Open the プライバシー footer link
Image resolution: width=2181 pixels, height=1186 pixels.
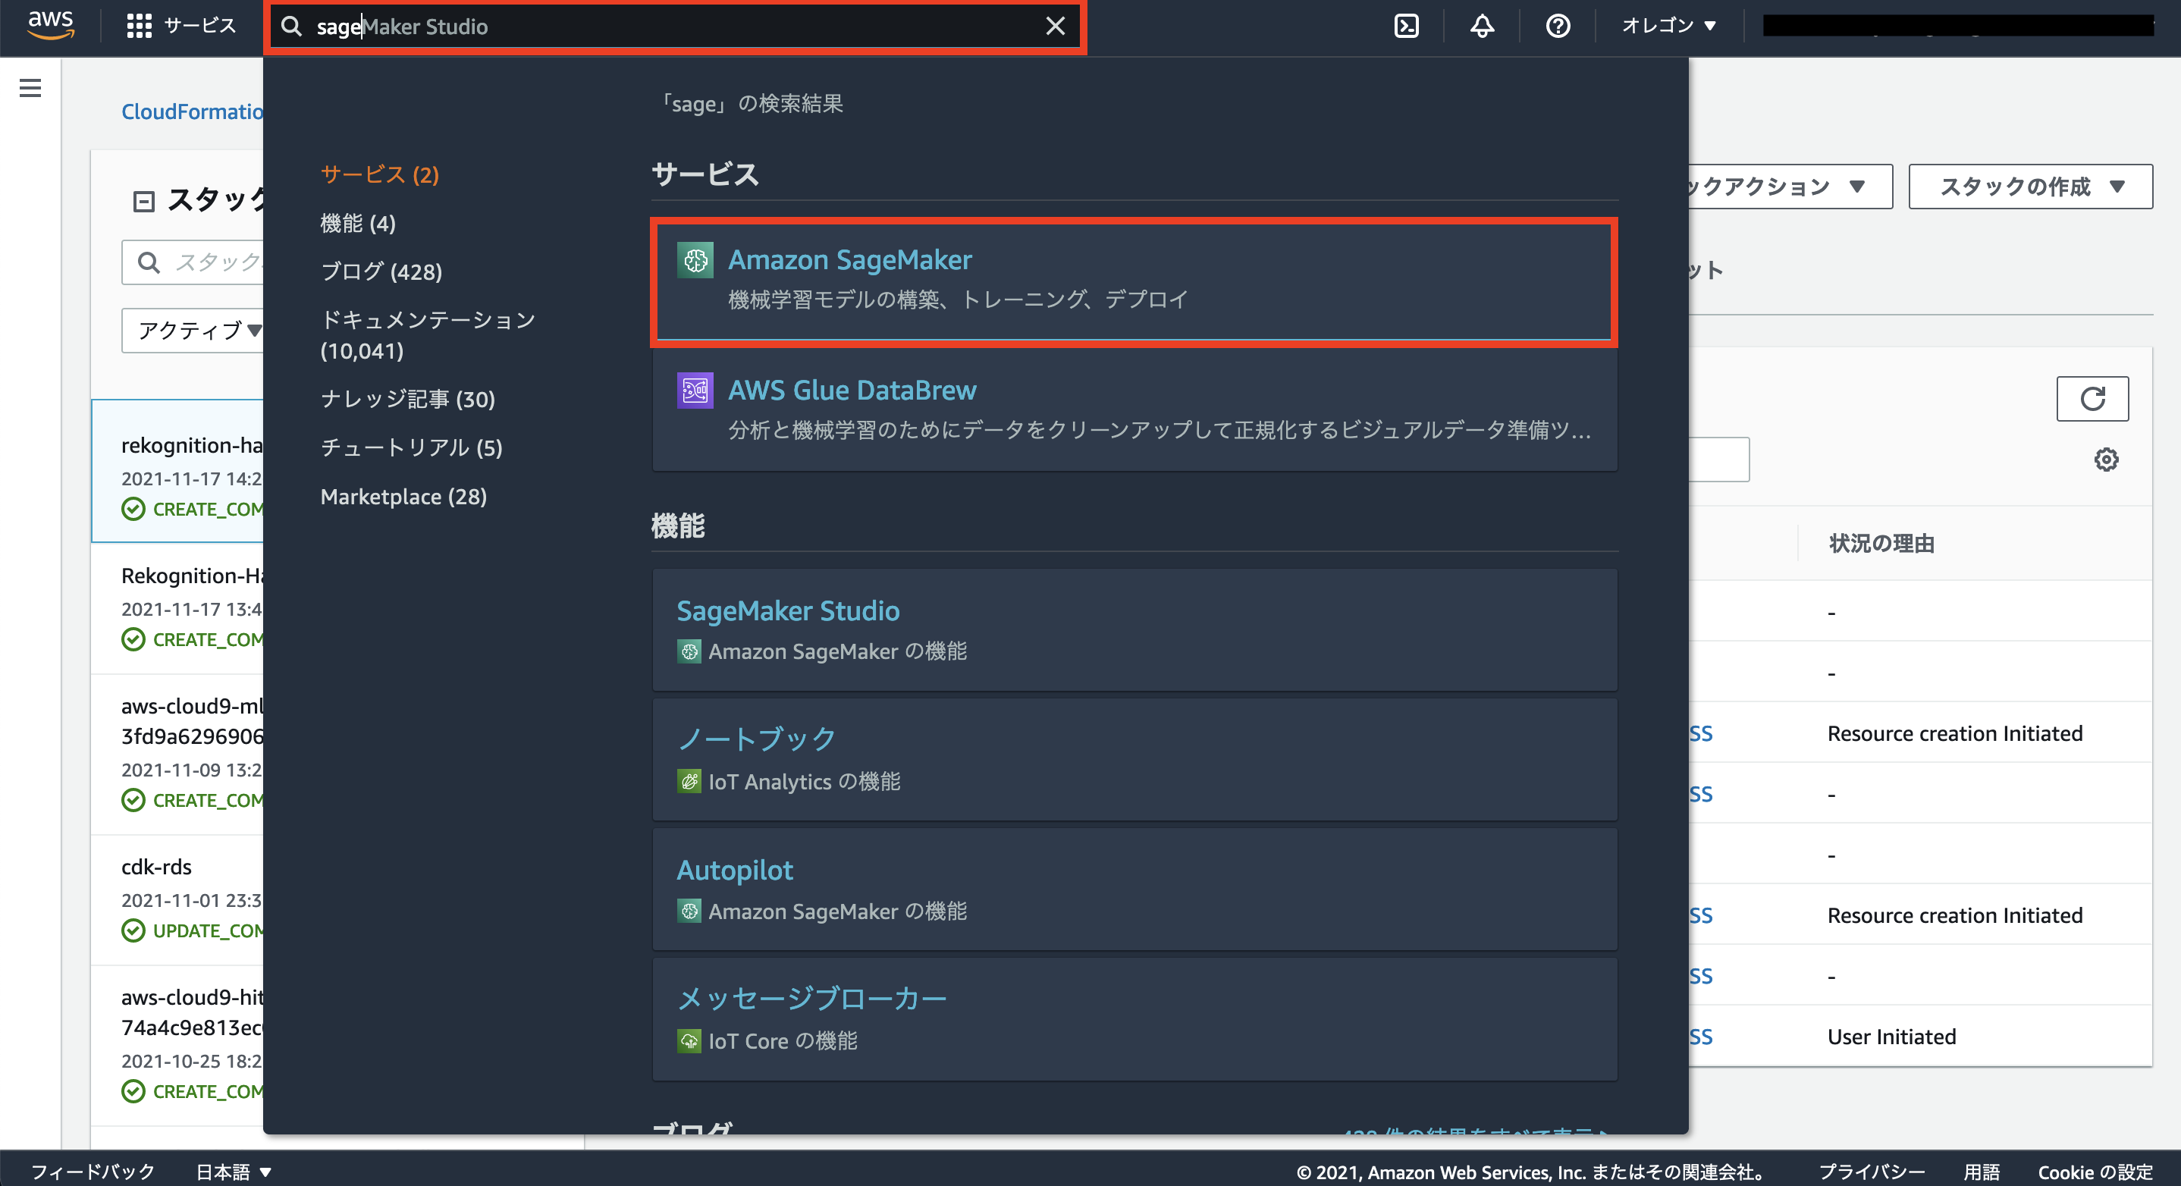(1871, 1172)
